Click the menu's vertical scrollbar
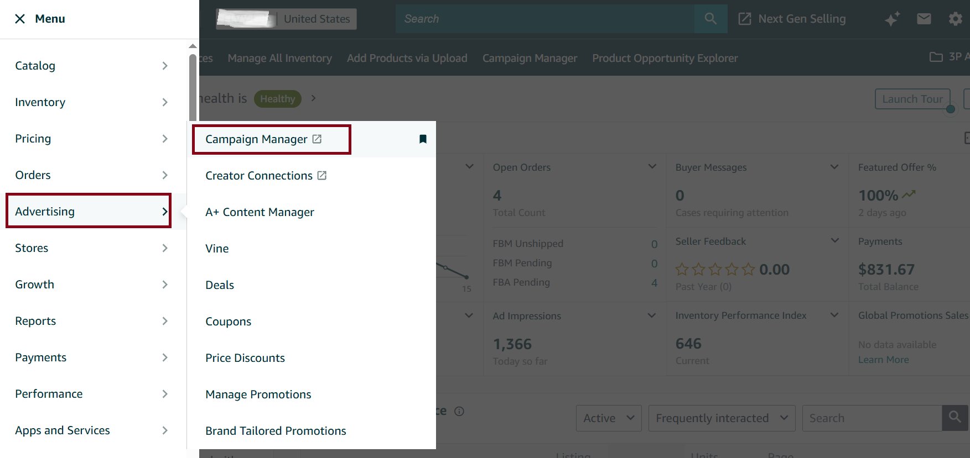The height and width of the screenshot is (458, 970). pos(193,87)
